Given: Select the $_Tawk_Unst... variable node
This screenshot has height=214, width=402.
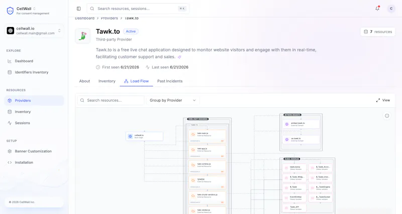Looking at the screenshot, I should tap(321, 178).
